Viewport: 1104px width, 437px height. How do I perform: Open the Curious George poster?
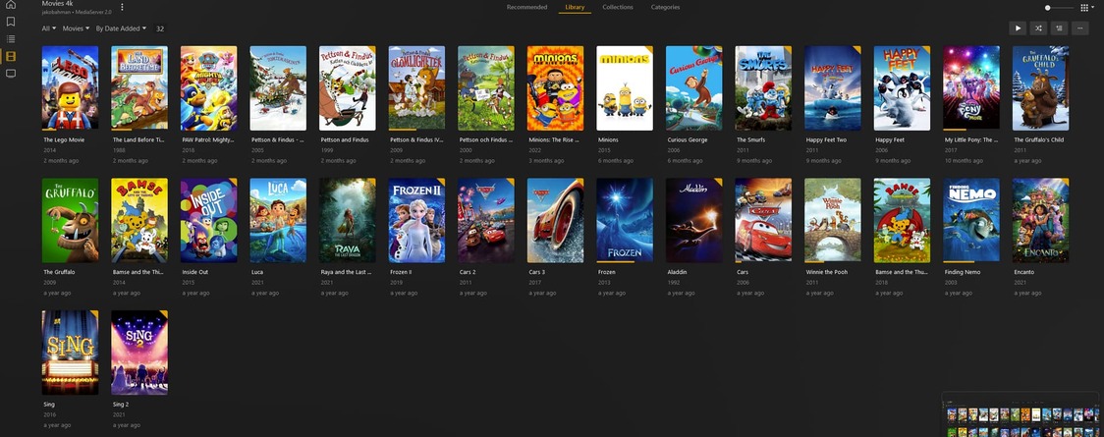694,88
